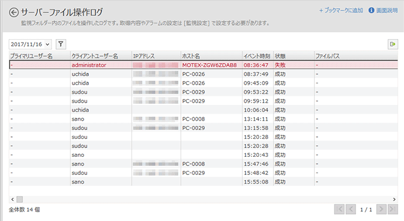This screenshot has width=404, height=221.
Task: Click PC-0008 in the 15:47:46 row
Action: tap(194, 164)
